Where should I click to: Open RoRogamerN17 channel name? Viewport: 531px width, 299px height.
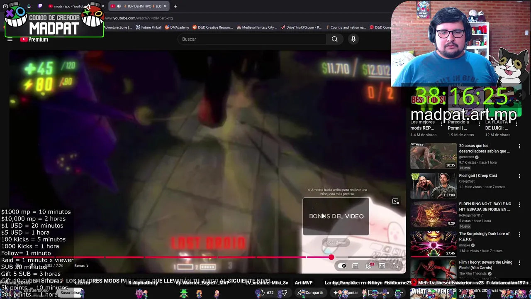click(x=471, y=216)
